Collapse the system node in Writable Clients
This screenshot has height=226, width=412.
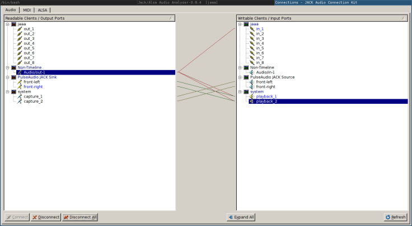pyautogui.click(x=240, y=91)
